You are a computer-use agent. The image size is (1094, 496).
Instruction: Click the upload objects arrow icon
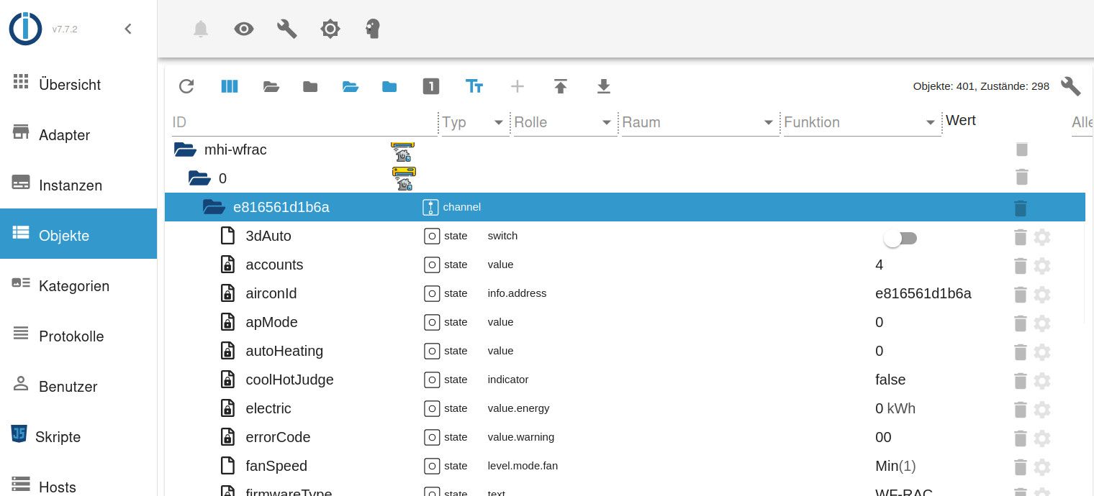[561, 86]
